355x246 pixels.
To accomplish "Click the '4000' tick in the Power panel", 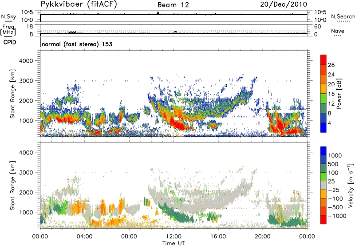I will coord(26,61).
